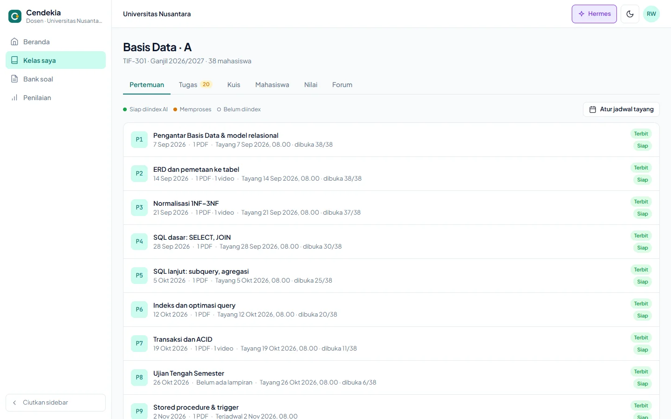Select the Kelas saya book icon
Viewport: 671px width, 419px height.
click(14, 60)
